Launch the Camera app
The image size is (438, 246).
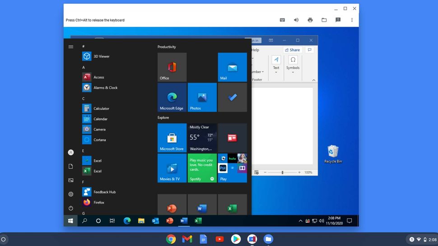(94, 129)
